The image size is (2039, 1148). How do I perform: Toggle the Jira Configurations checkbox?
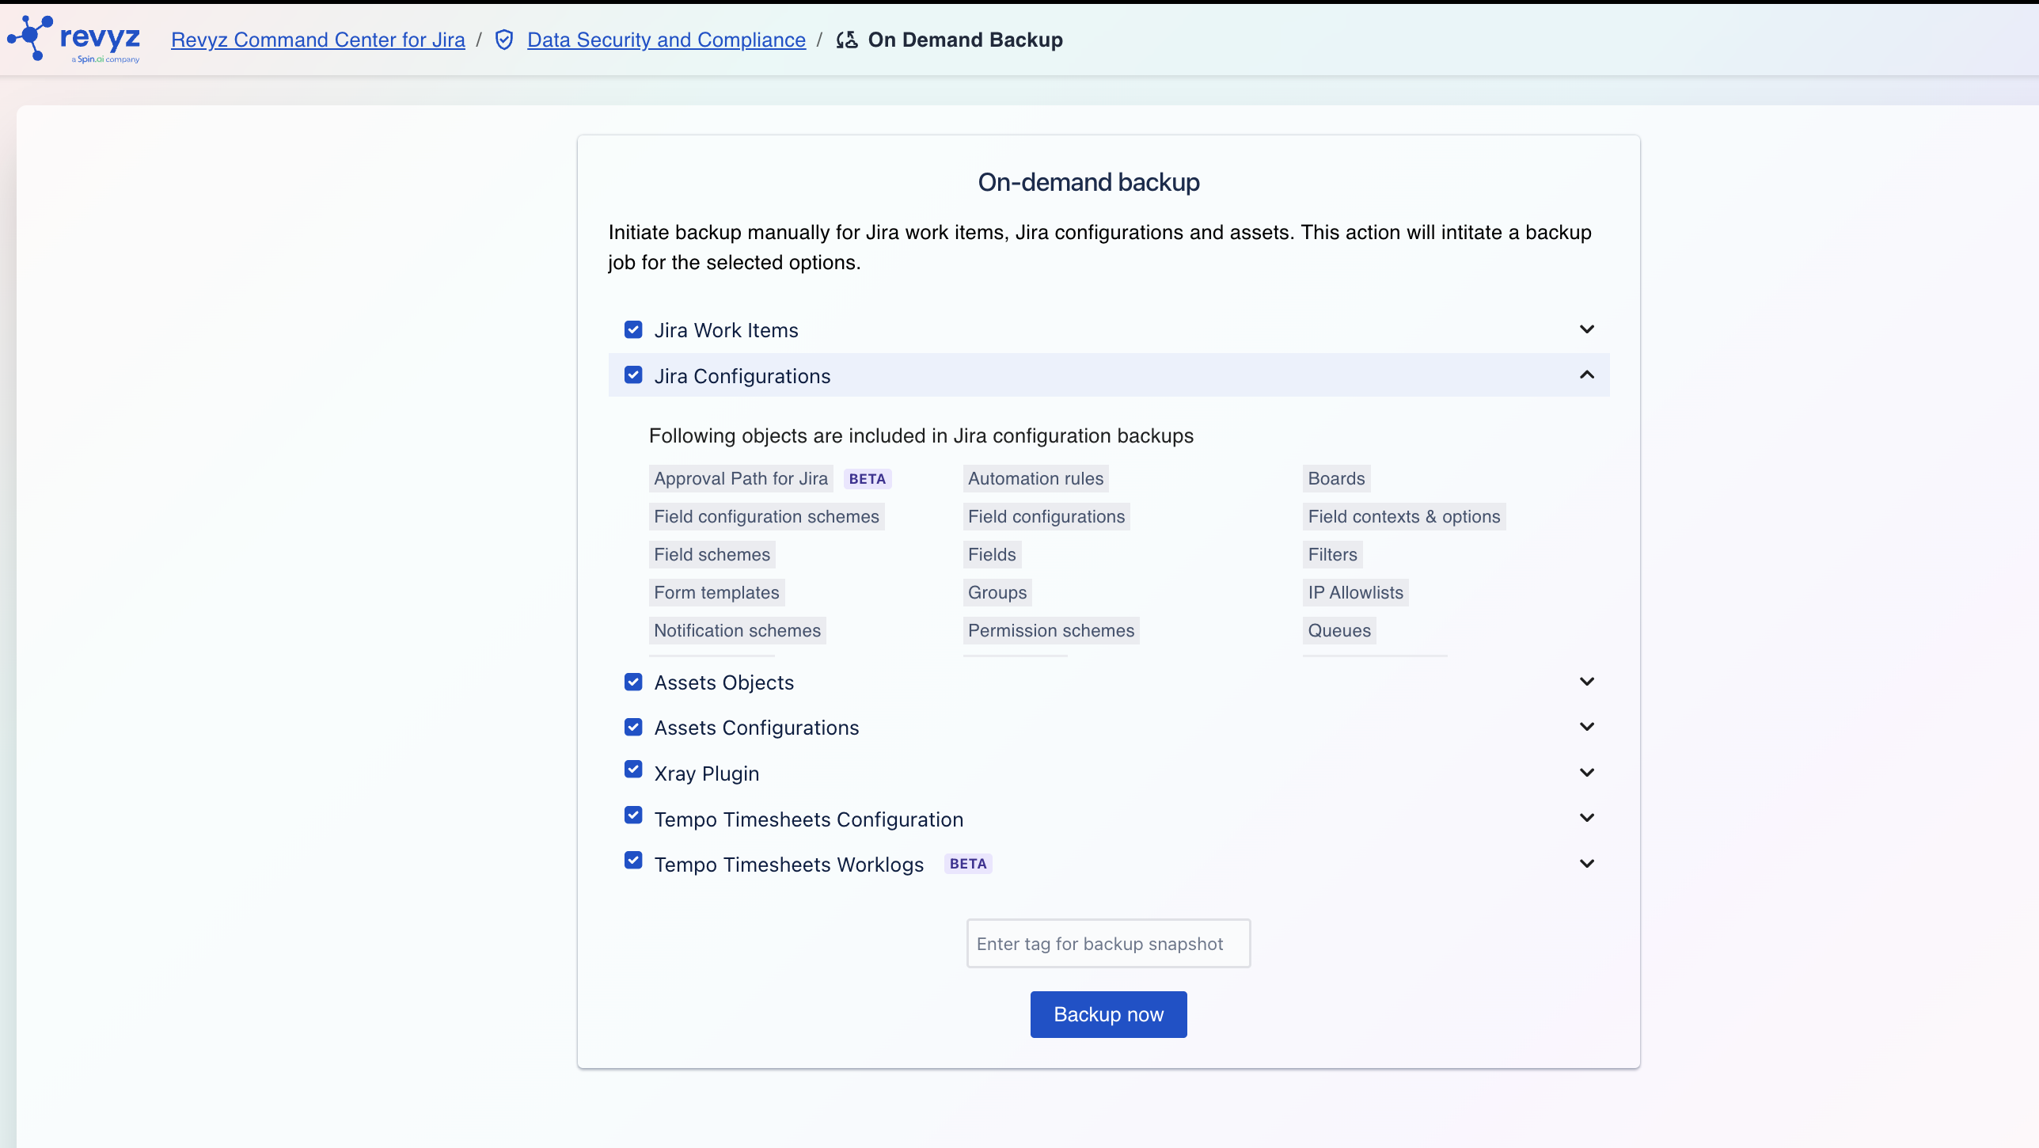click(633, 375)
